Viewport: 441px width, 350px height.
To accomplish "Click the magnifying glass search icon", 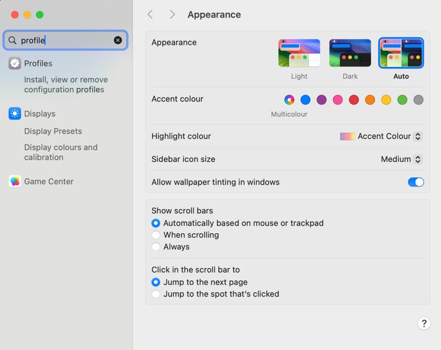I will tap(12, 41).
